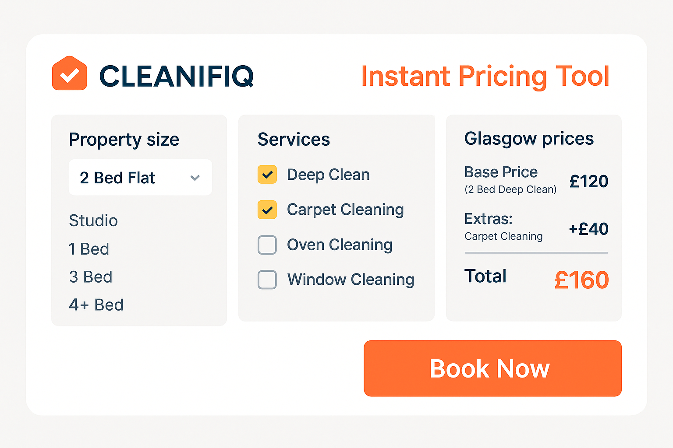Click the Glasgow prices panel title
Screen dimensions: 673x448
(x=529, y=139)
